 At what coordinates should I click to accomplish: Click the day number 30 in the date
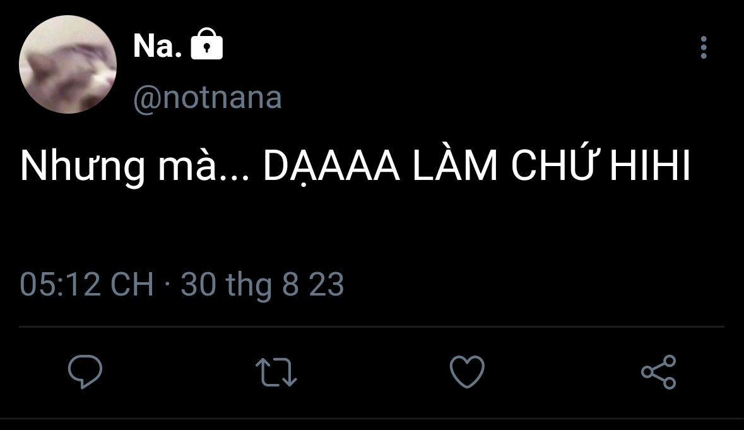[198, 284]
